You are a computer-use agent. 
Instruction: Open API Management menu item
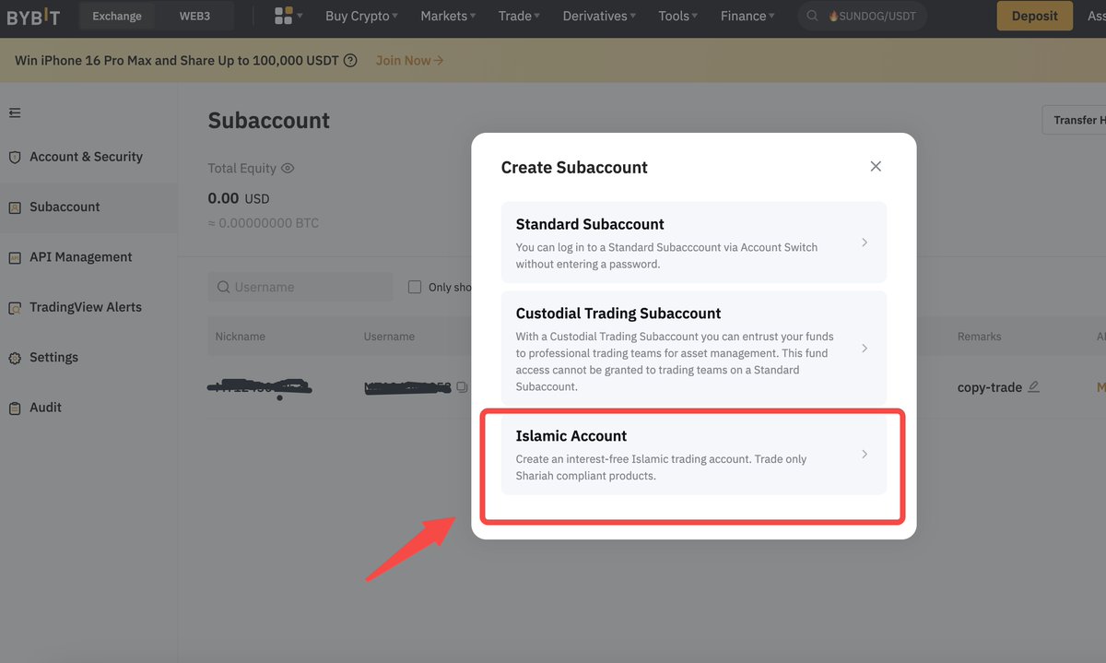coord(81,257)
